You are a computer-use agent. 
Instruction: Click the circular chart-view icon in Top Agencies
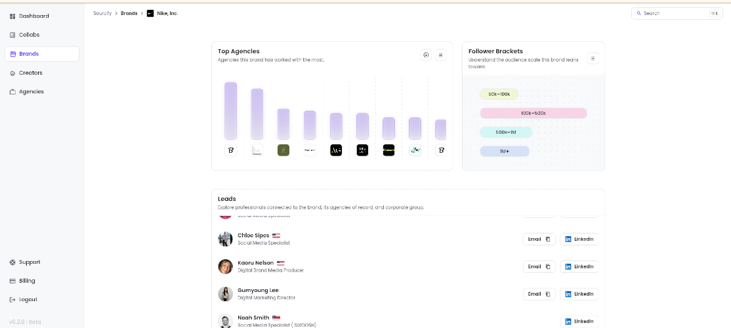(x=426, y=55)
